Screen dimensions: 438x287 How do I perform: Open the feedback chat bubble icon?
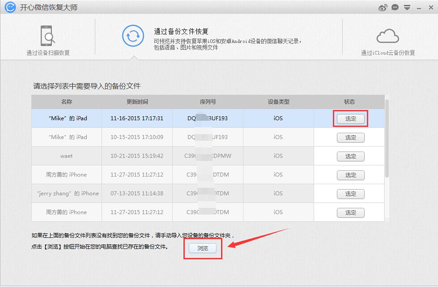pyautogui.click(x=395, y=8)
